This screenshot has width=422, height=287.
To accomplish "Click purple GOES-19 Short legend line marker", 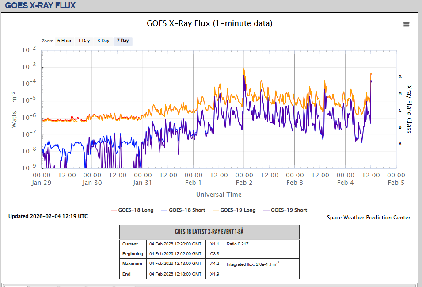I will point(266,210).
